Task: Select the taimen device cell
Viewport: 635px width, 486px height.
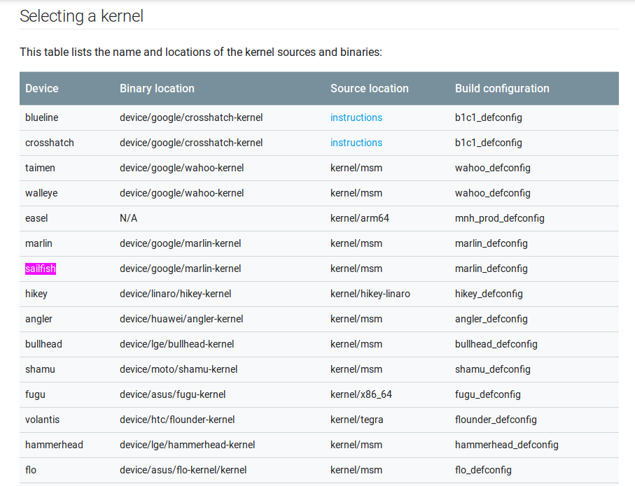Action: 40,168
